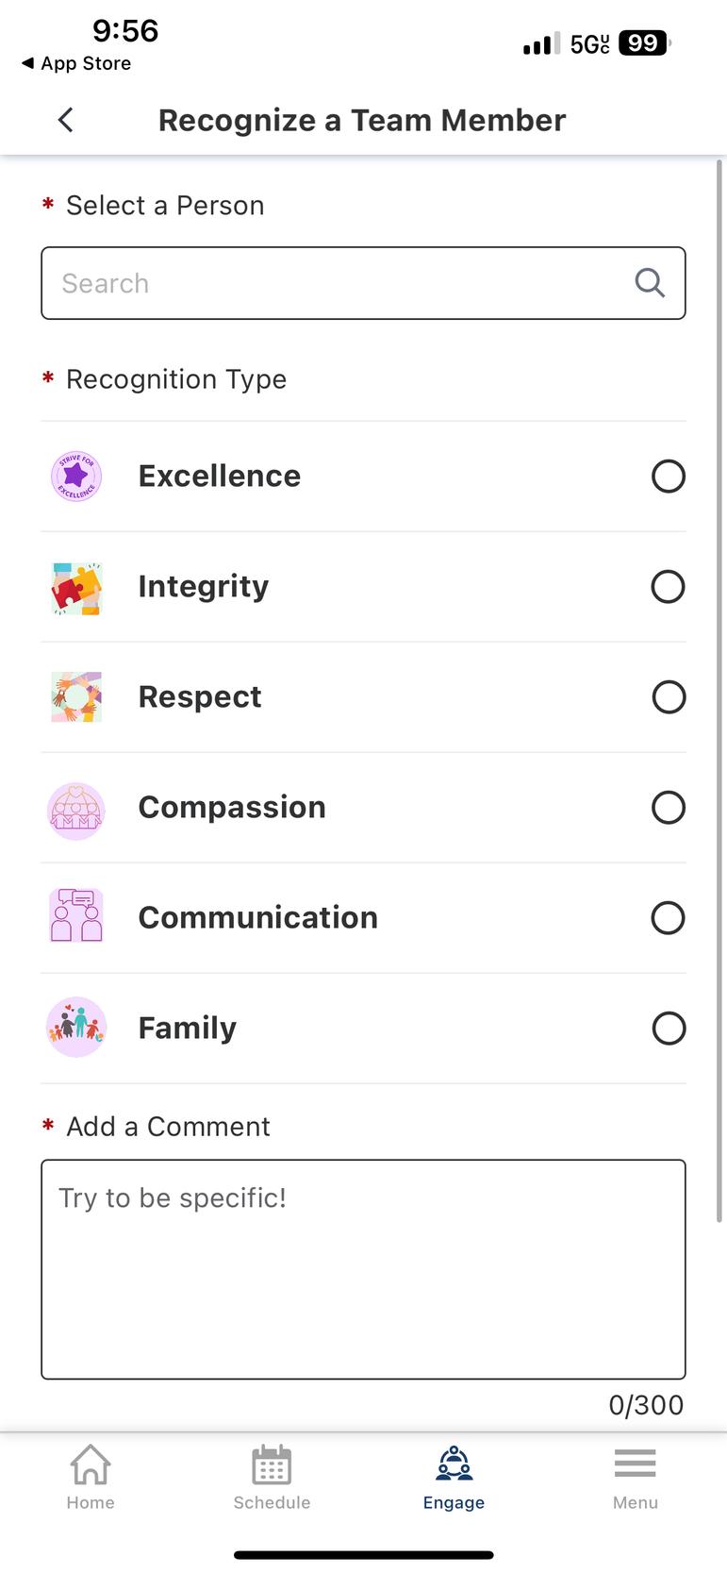Select the Excellence radio button
Viewport: 727px width, 1573px height.
pyautogui.click(x=668, y=477)
